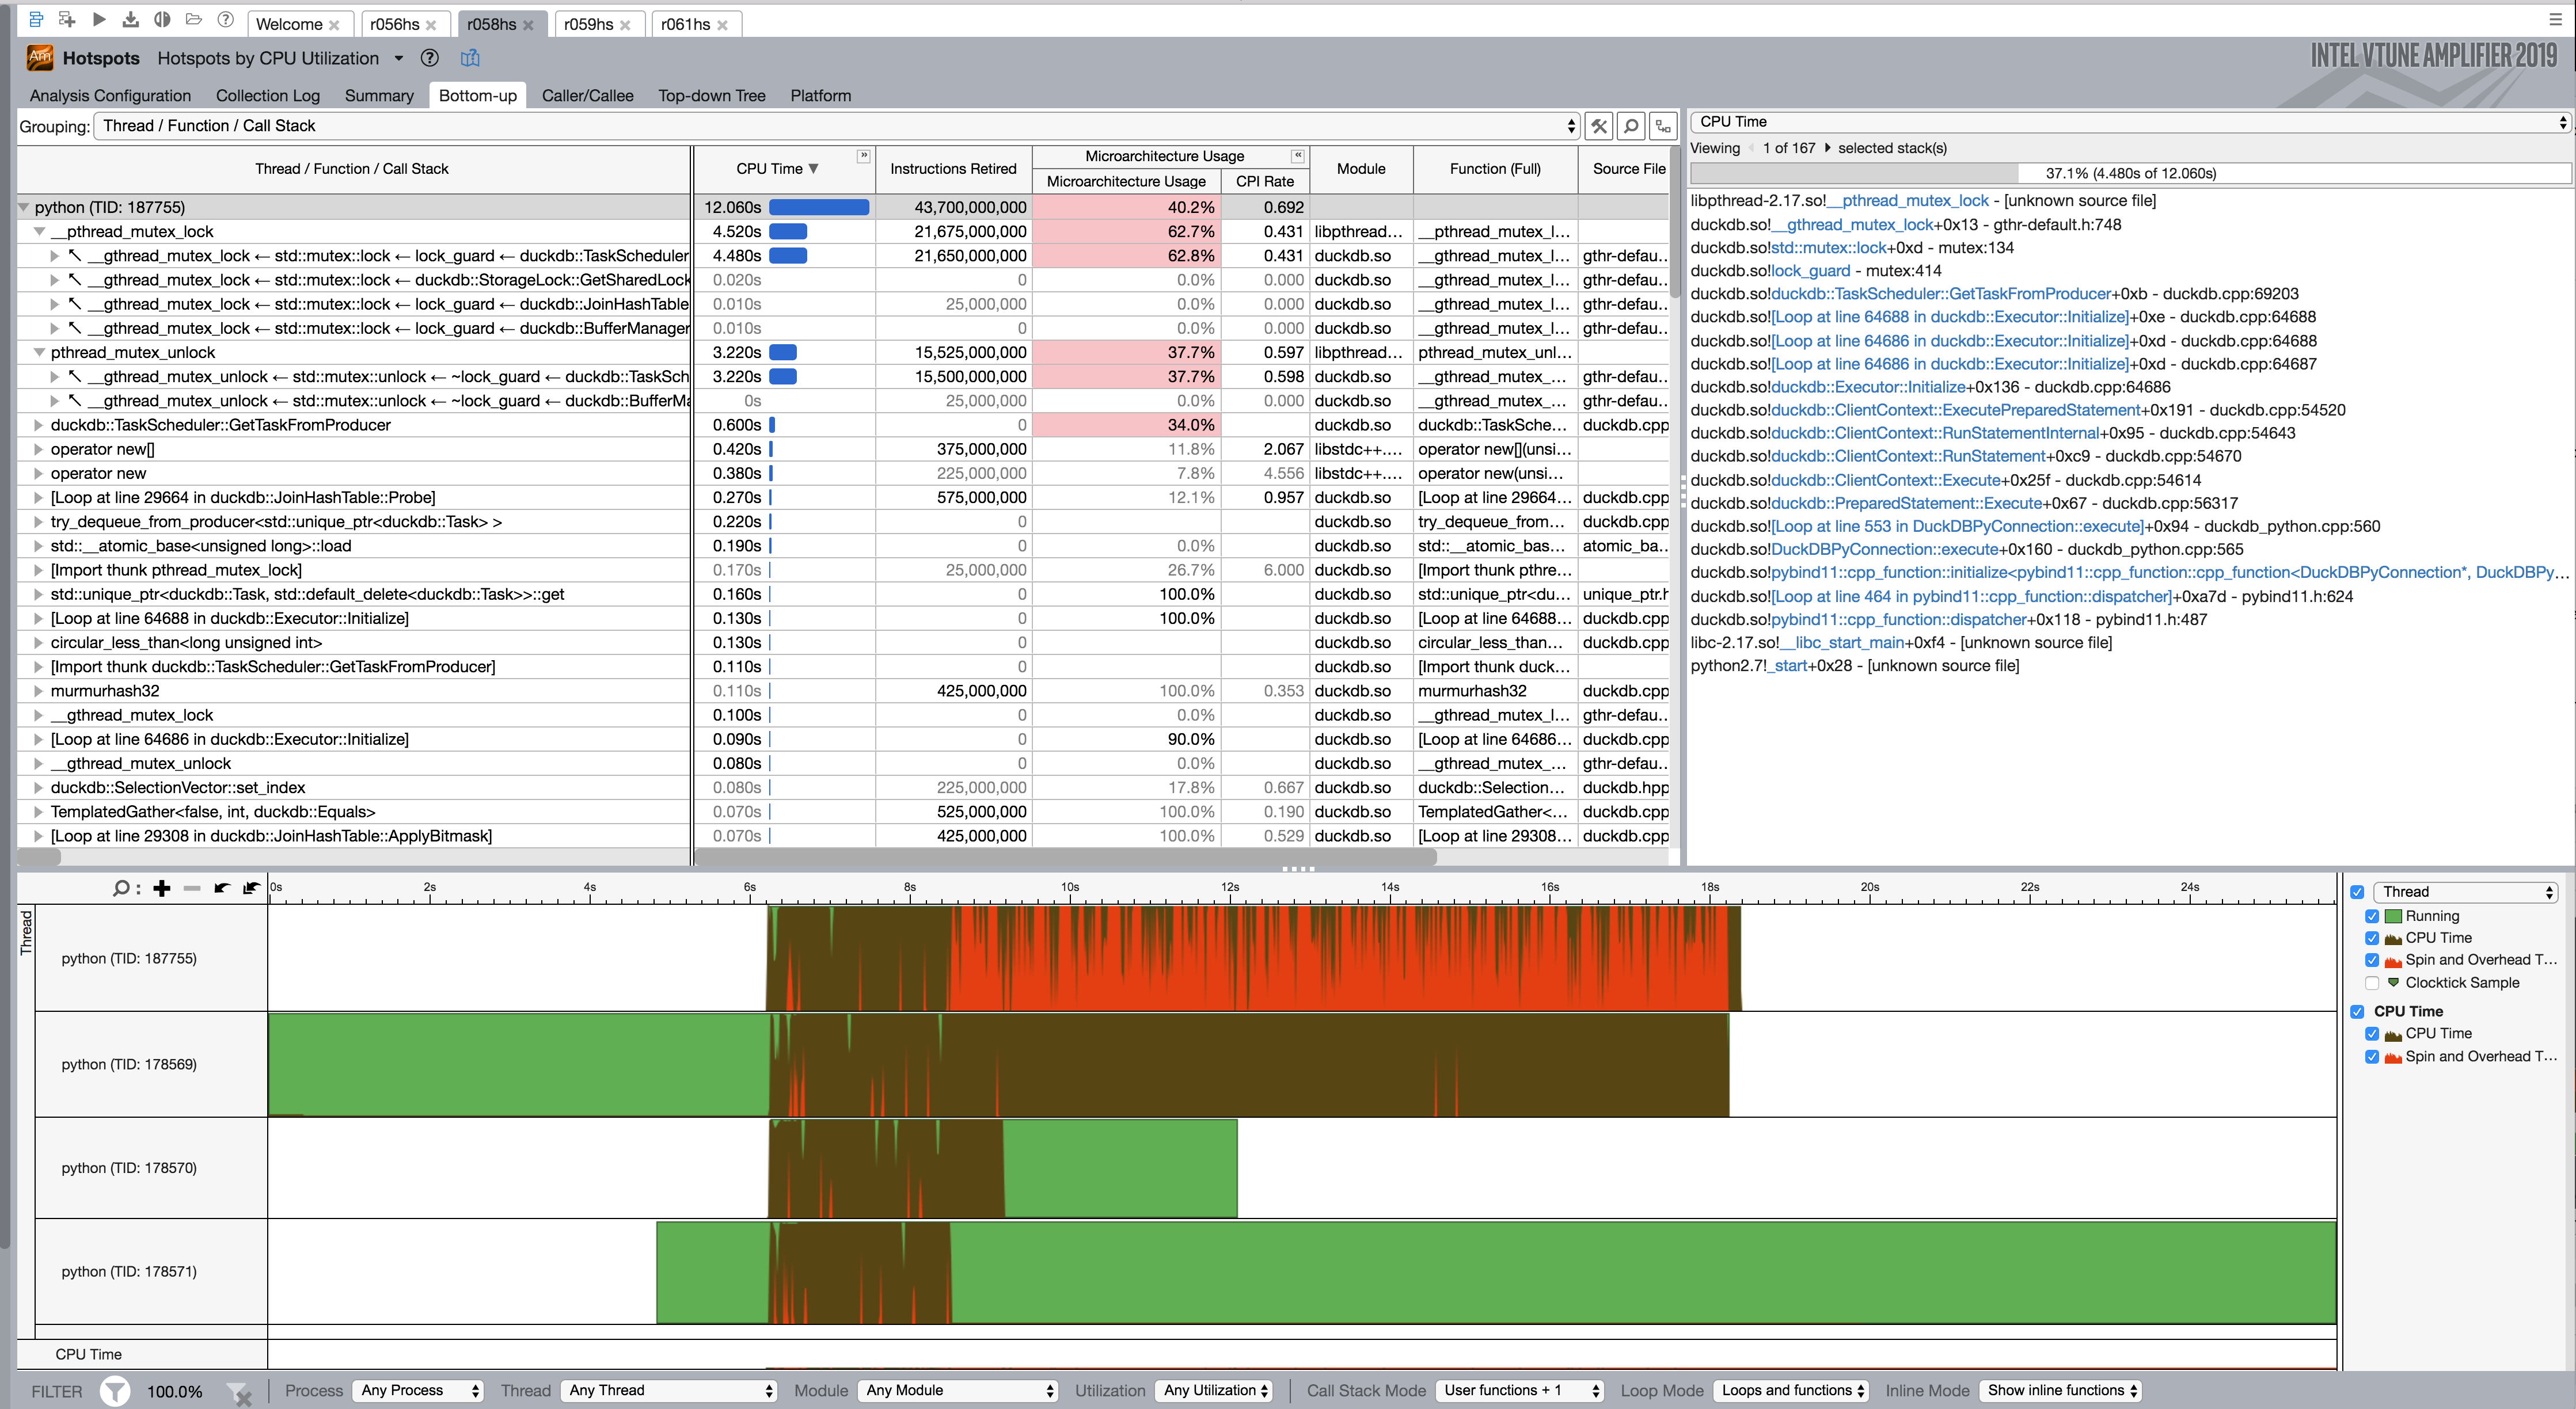Image resolution: width=2576 pixels, height=1409 pixels.
Task: Click the hamburger menu icon at top right
Action: [x=2555, y=19]
